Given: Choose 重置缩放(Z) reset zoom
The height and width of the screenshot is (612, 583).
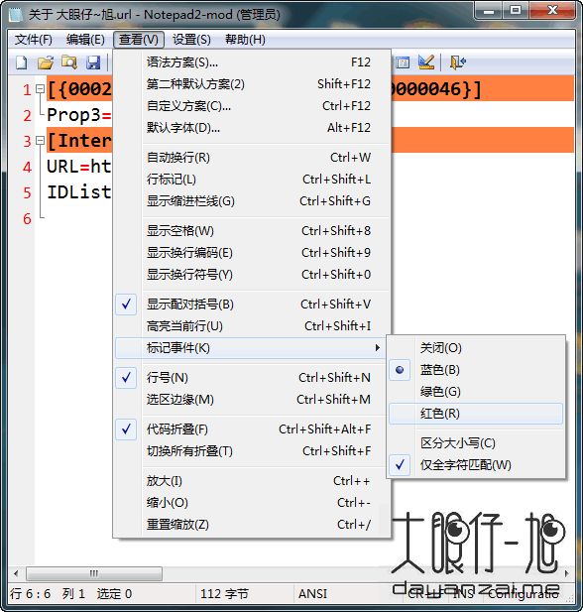Looking at the screenshot, I should (253, 525).
